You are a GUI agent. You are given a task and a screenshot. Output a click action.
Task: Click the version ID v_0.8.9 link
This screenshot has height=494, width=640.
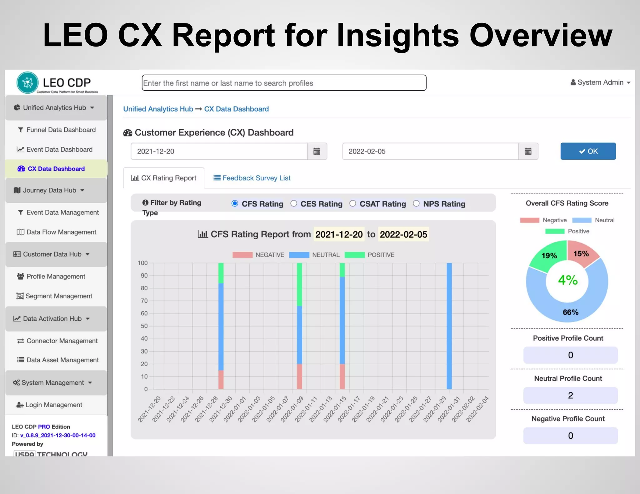[x=58, y=435]
